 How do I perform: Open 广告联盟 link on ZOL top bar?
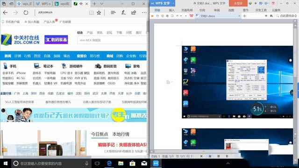click(65, 22)
